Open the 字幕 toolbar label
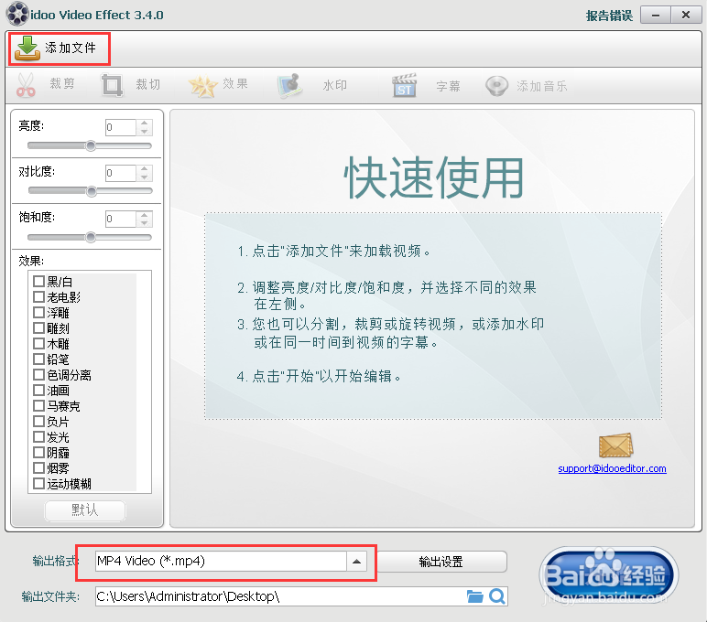This screenshot has width=707, height=622. click(448, 86)
